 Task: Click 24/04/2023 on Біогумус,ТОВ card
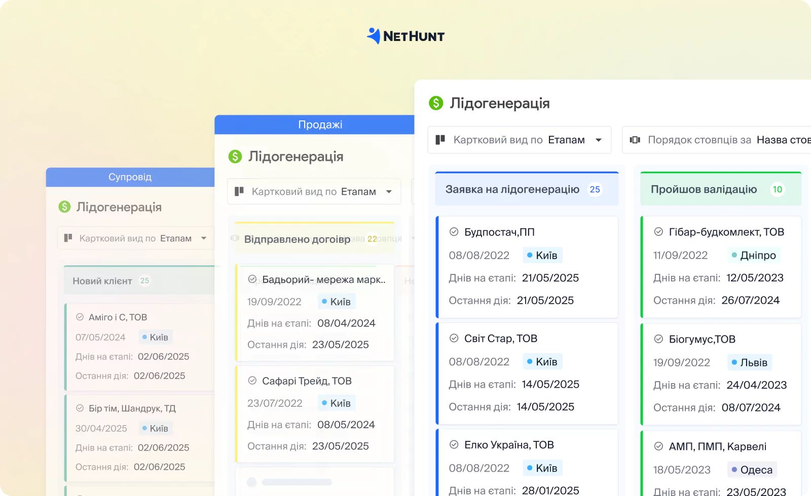coord(757,385)
